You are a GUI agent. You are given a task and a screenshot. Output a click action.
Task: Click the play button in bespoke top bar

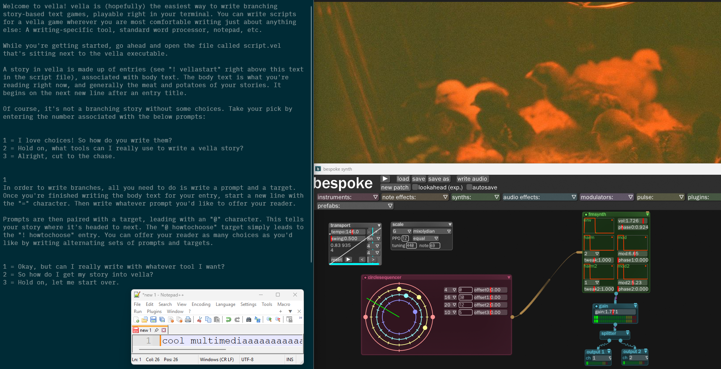point(385,179)
